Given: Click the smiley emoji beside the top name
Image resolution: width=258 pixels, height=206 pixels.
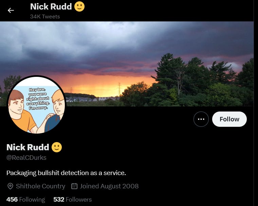Looking at the screenshot, I should 79,6.
